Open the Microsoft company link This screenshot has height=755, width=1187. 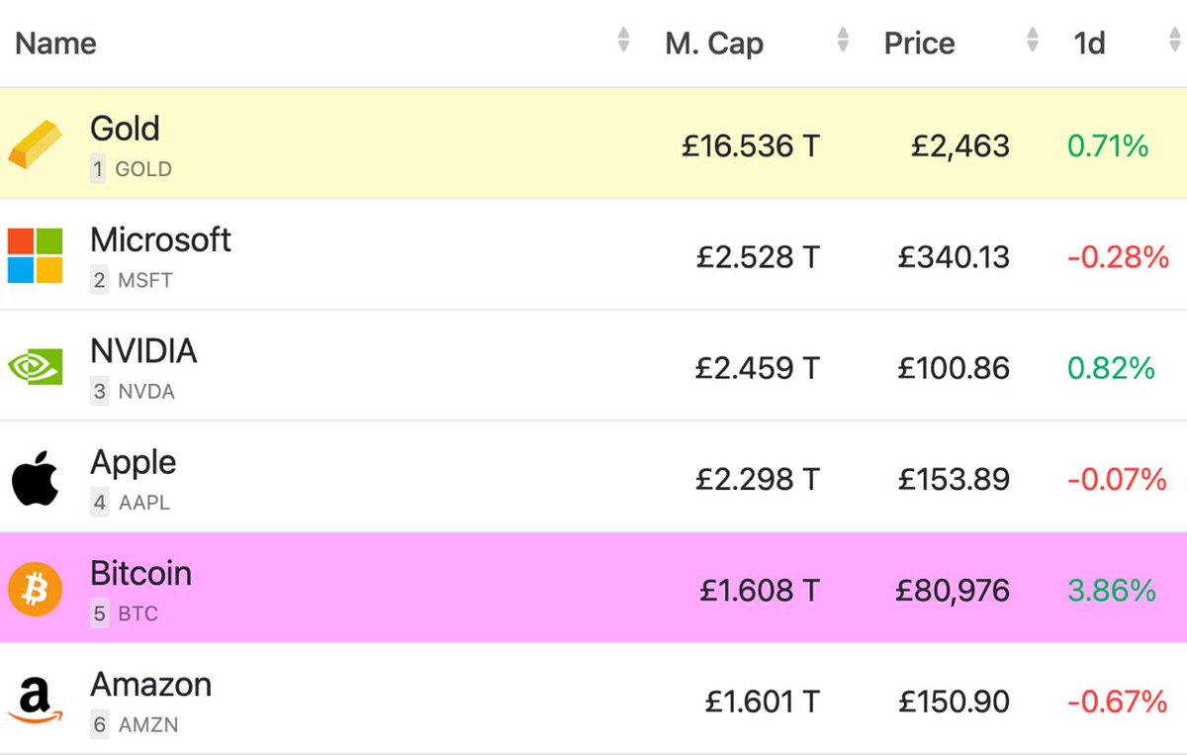(x=160, y=239)
